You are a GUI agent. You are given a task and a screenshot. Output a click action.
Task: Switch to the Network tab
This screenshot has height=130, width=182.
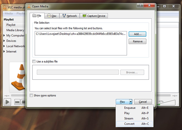click(69, 16)
